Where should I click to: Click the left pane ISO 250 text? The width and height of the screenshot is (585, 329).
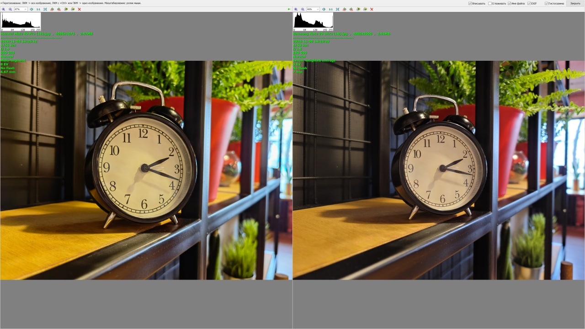coord(7,53)
